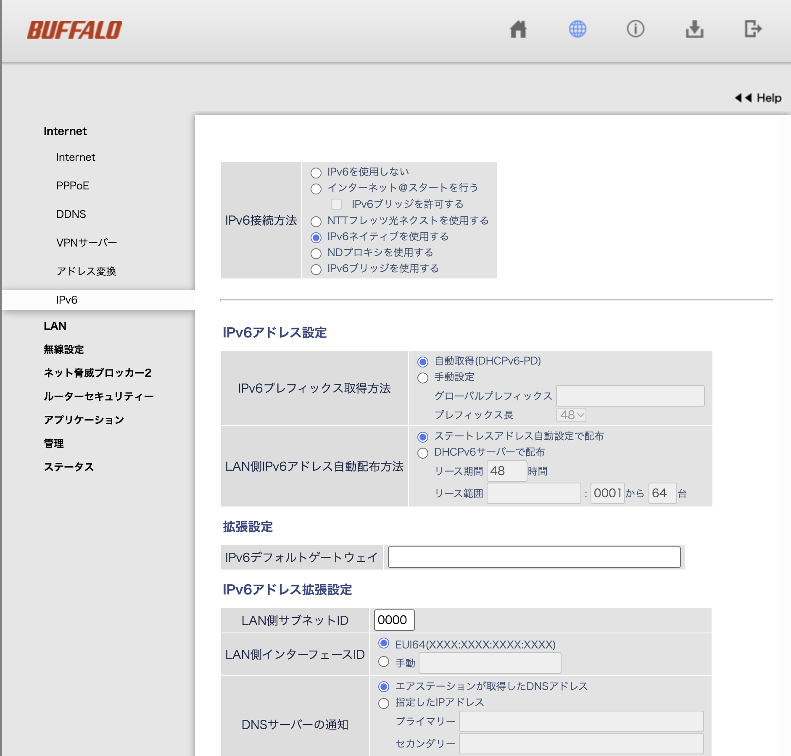791x756 pixels.
Task: Click the BUFFALO logo
Action: pyautogui.click(x=74, y=30)
